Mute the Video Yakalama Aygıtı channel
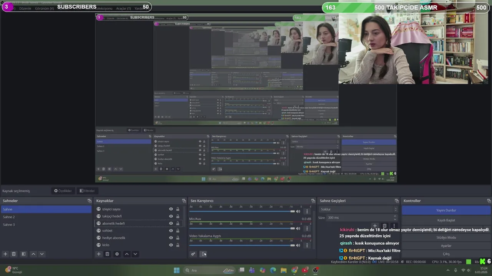This screenshot has width=492, height=276. coord(298,245)
